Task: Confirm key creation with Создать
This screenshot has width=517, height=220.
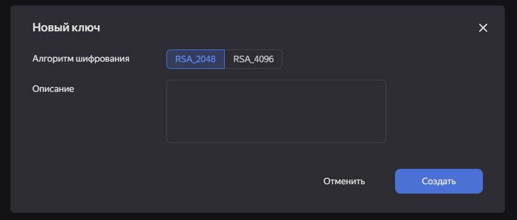Action: (x=438, y=181)
